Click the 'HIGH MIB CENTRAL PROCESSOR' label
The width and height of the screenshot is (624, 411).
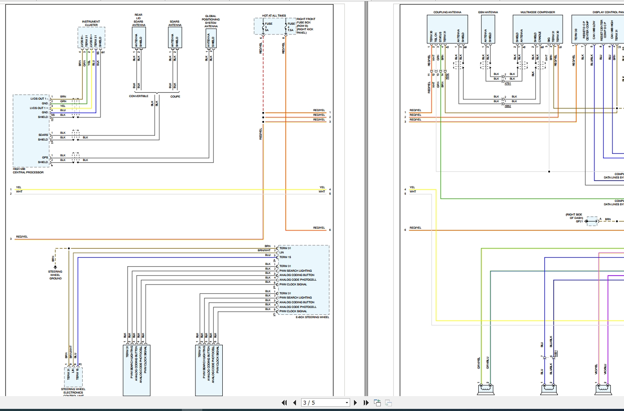pos(28,171)
